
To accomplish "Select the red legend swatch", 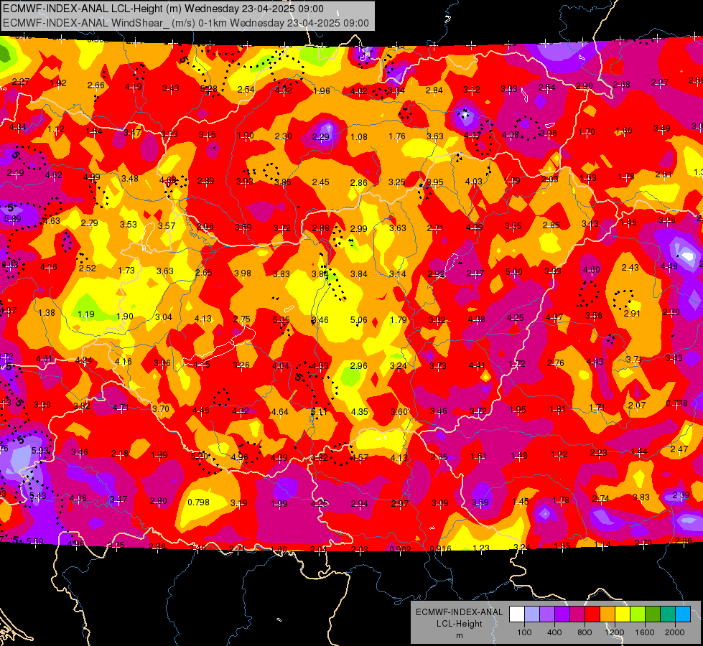I will (x=592, y=614).
